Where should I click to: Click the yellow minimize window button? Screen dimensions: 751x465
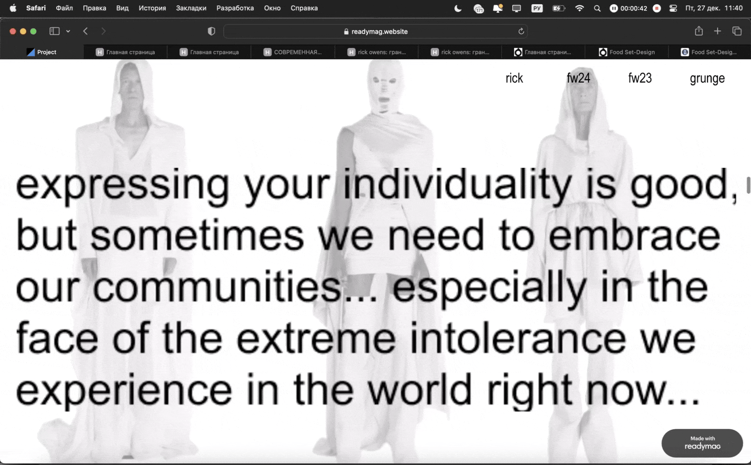coord(23,31)
